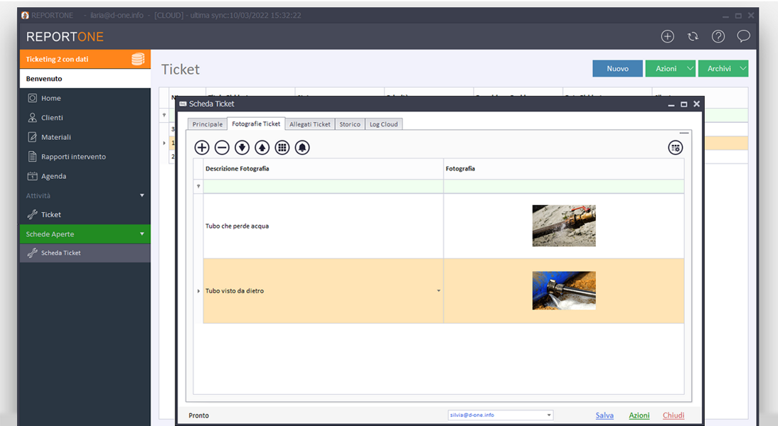This screenshot has height=426, width=778.
Task: Move photo row up with arrow icon
Action: pyautogui.click(x=262, y=148)
